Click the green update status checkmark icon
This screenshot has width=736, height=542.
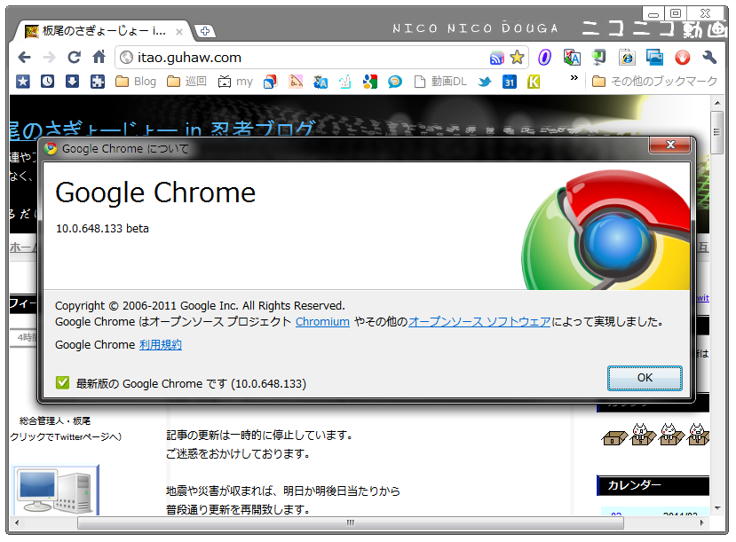click(62, 382)
